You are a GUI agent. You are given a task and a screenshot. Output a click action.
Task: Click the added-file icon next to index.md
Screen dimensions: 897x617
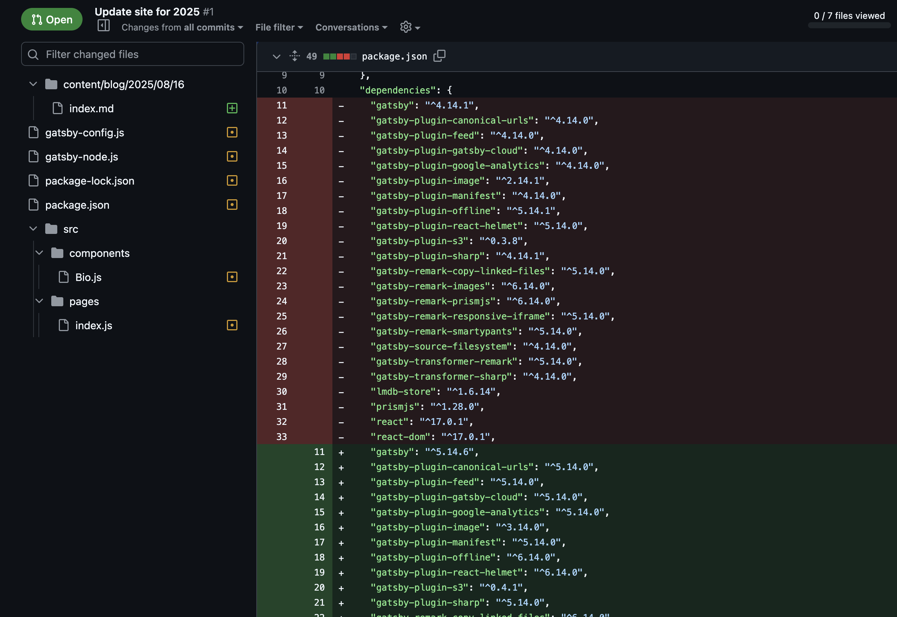pyautogui.click(x=232, y=108)
